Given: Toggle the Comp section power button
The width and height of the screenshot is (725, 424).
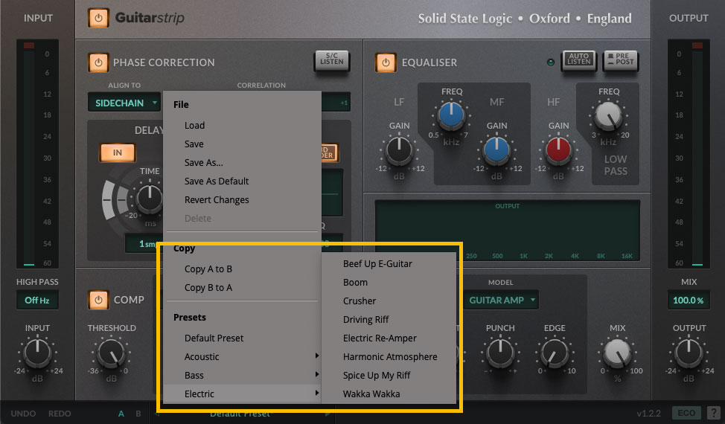Looking at the screenshot, I should (98, 300).
